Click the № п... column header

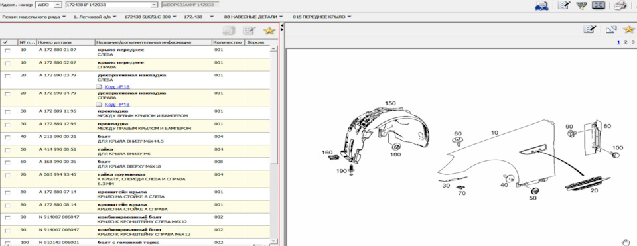pyautogui.click(x=27, y=42)
